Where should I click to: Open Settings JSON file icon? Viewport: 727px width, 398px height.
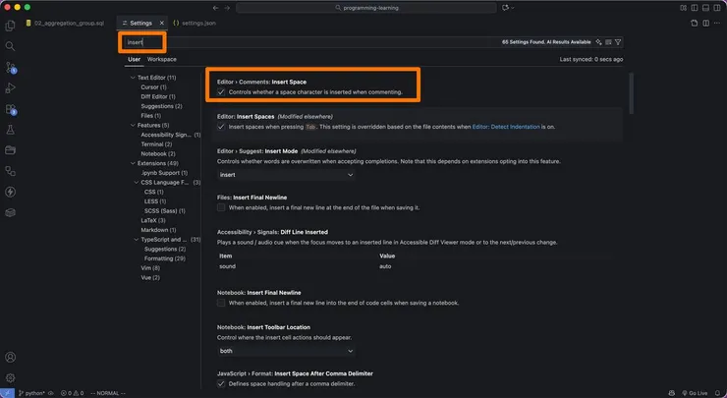(694, 23)
